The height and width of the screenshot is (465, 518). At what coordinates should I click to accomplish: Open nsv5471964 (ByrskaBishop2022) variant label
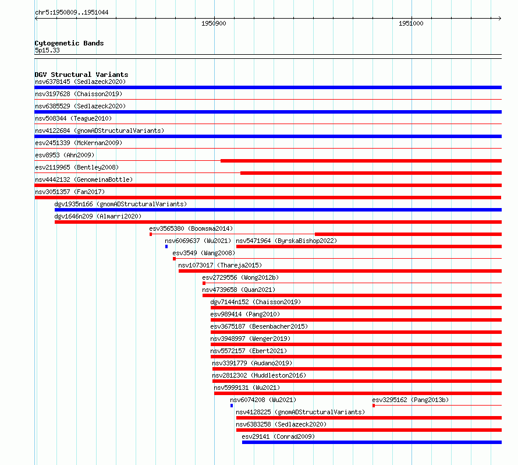286,241
